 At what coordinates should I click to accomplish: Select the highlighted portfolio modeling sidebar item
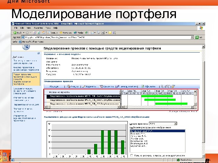coord(26,79)
